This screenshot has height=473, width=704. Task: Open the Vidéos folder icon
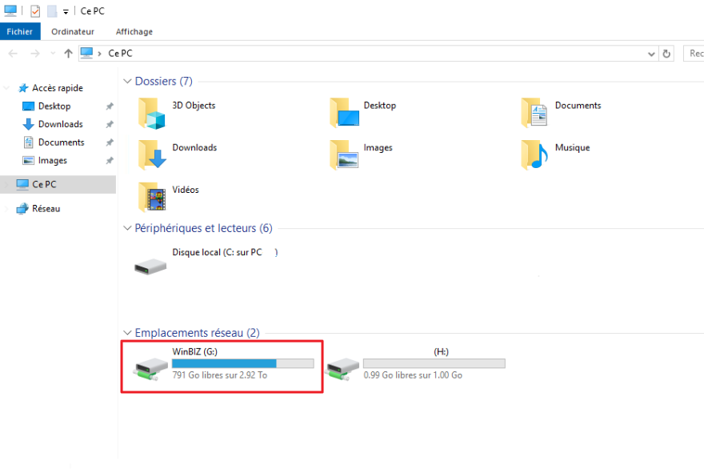151,197
